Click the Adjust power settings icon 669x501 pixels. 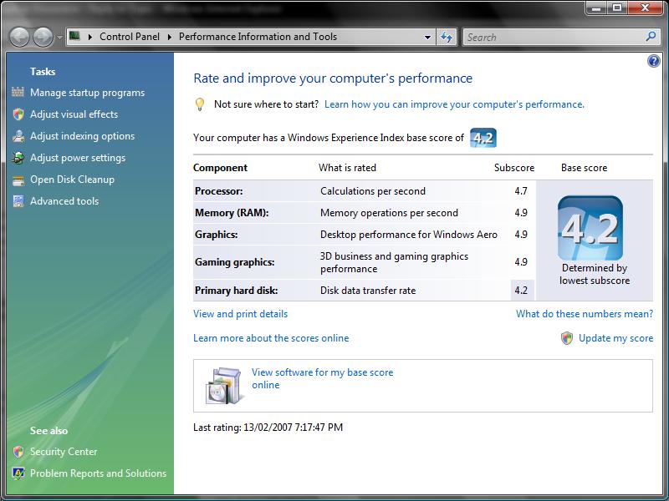coord(18,158)
